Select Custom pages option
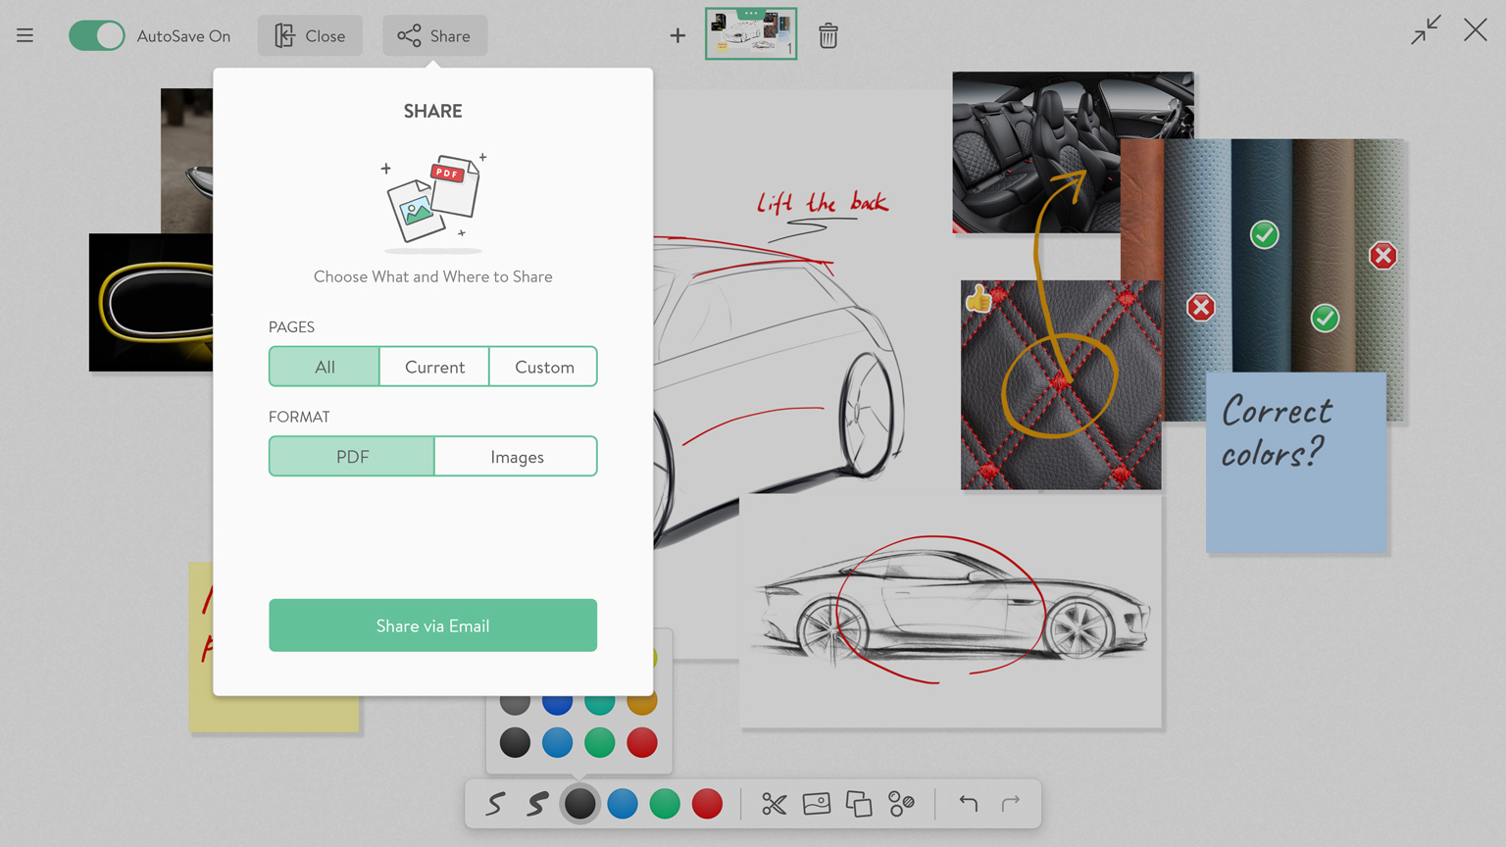This screenshot has width=1506, height=847. (x=544, y=367)
